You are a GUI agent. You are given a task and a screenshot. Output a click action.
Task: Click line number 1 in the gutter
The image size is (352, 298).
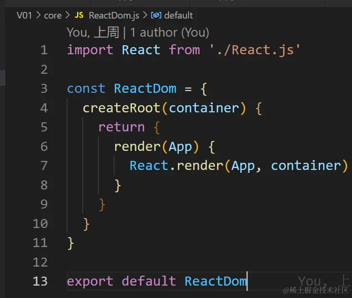tap(44, 50)
